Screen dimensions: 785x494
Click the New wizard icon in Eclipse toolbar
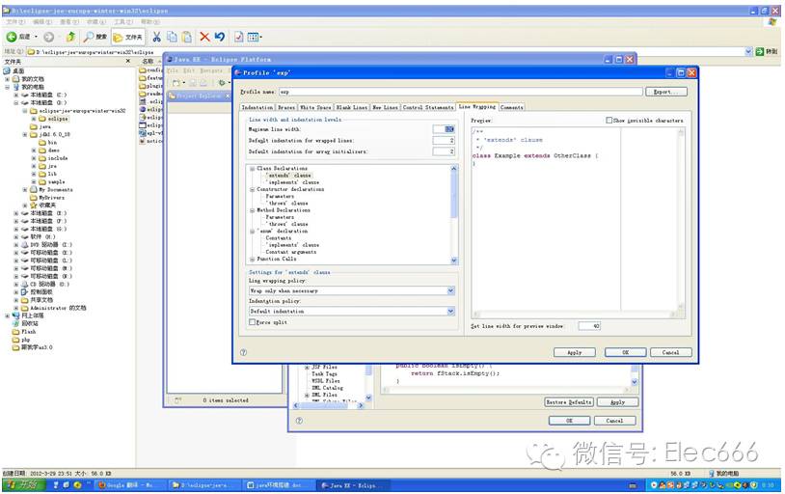pyautogui.click(x=177, y=83)
